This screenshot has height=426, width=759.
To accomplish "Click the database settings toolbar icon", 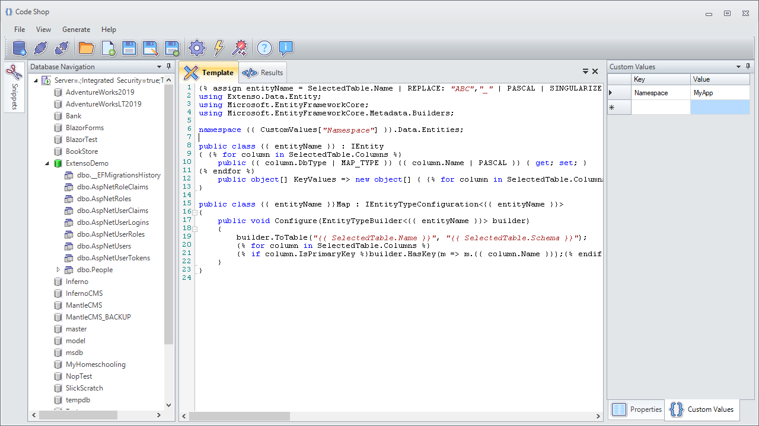I will point(20,48).
